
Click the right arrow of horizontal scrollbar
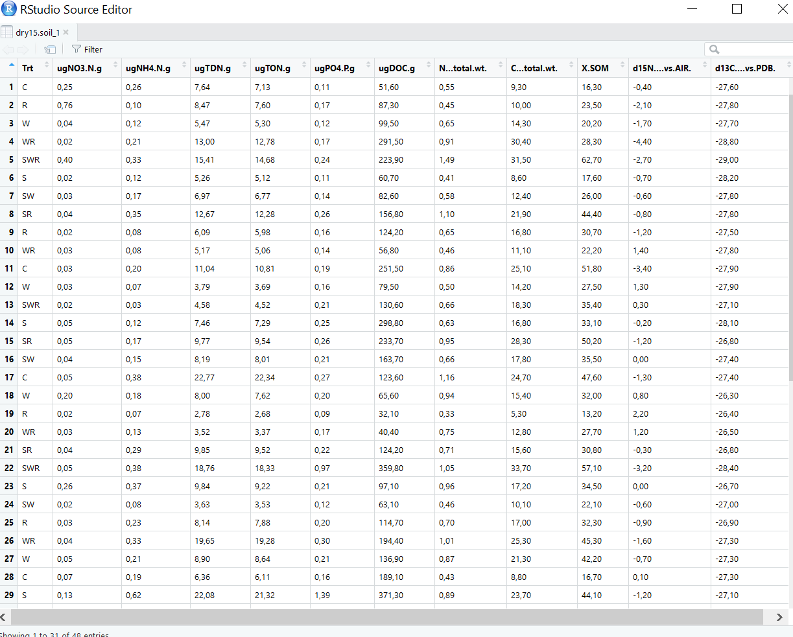coord(779,618)
